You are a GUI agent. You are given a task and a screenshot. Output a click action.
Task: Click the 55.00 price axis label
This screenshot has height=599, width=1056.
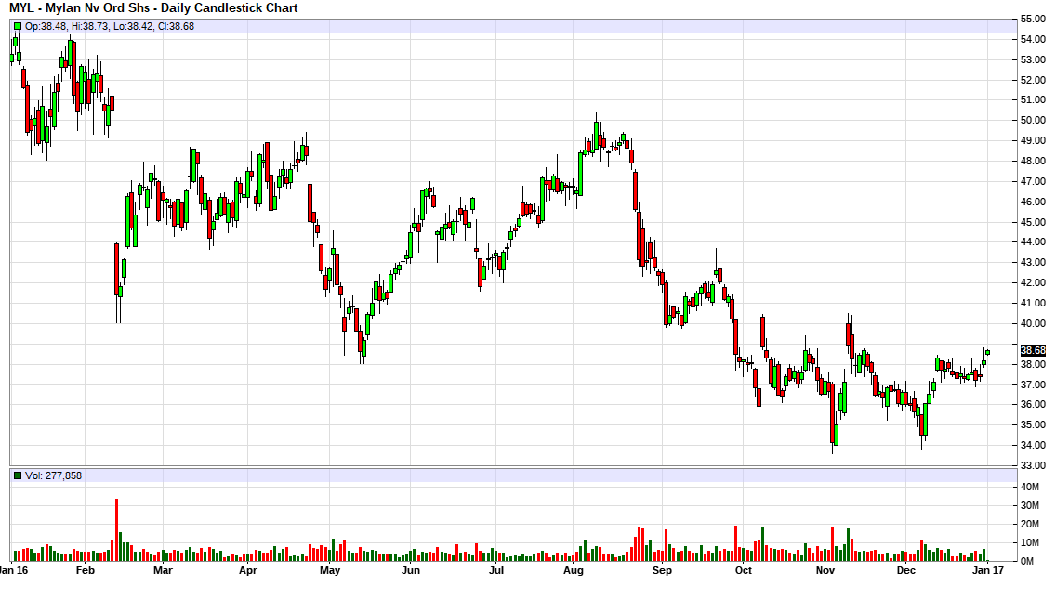(1033, 19)
